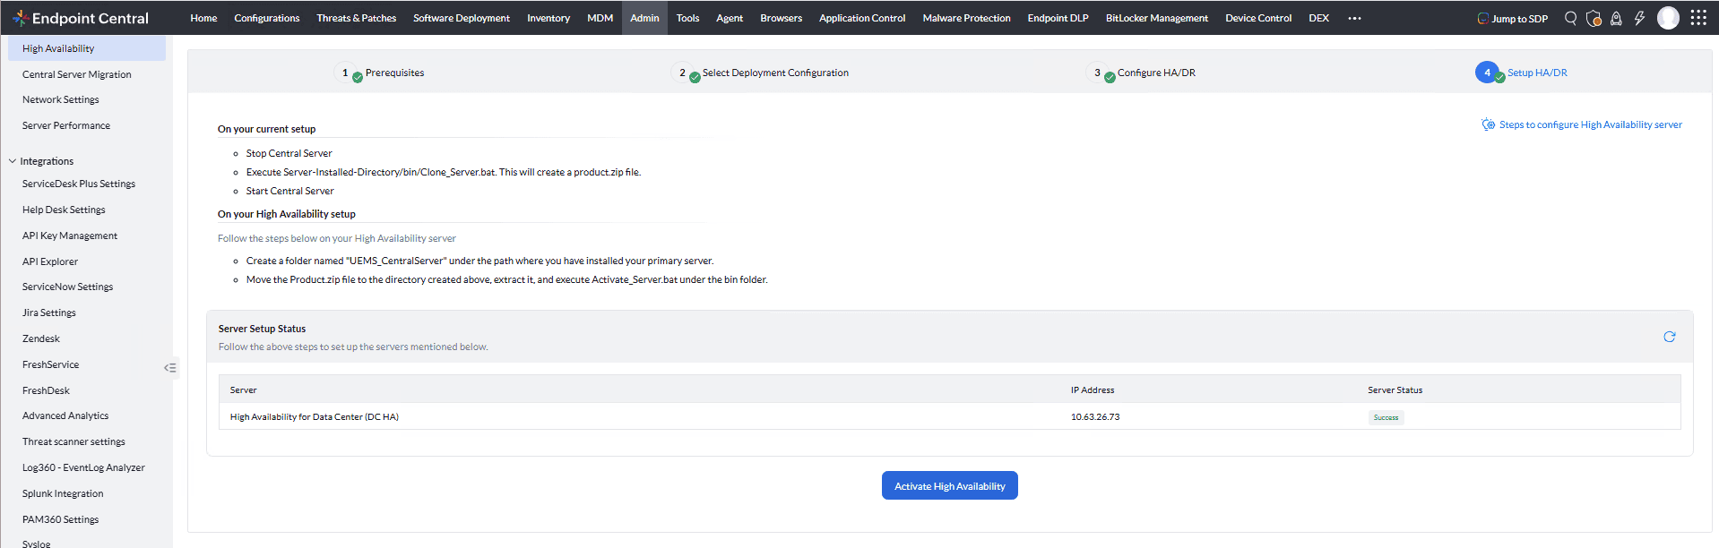Click the lightning bolt quick actions icon
1719x548 pixels.
[1639, 18]
